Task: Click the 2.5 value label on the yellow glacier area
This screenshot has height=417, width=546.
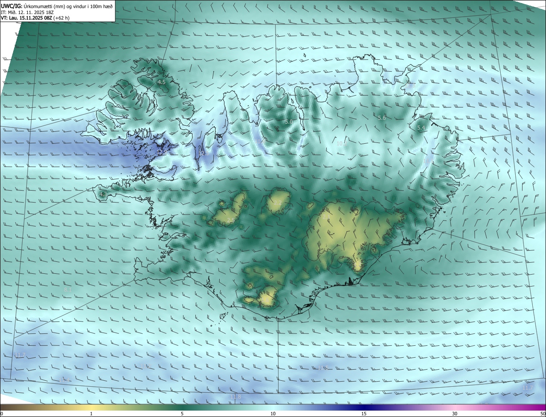Action: coord(231,220)
